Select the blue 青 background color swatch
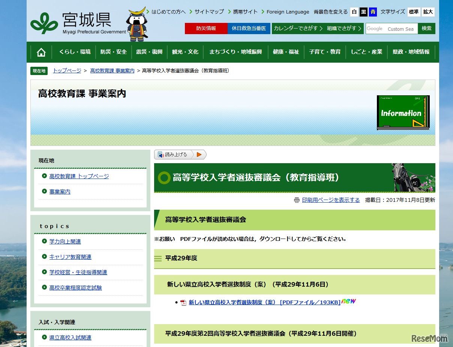This screenshot has height=347, width=453. pyautogui.click(x=373, y=12)
